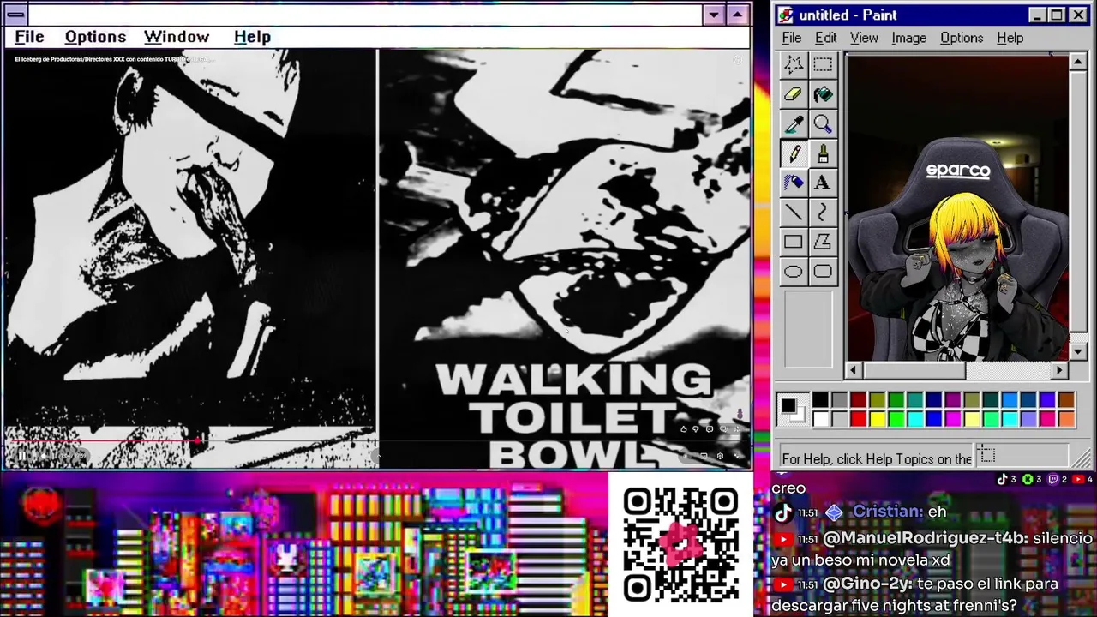1097x617 pixels.
Task: Click the chat username 'Cristian:'
Action: (x=887, y=512)
